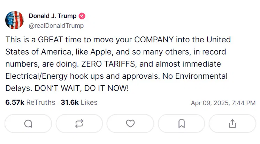Screen dimensions: 260x144
Task: Click the red verified checkmark badge
Action: tap(83, 16)
